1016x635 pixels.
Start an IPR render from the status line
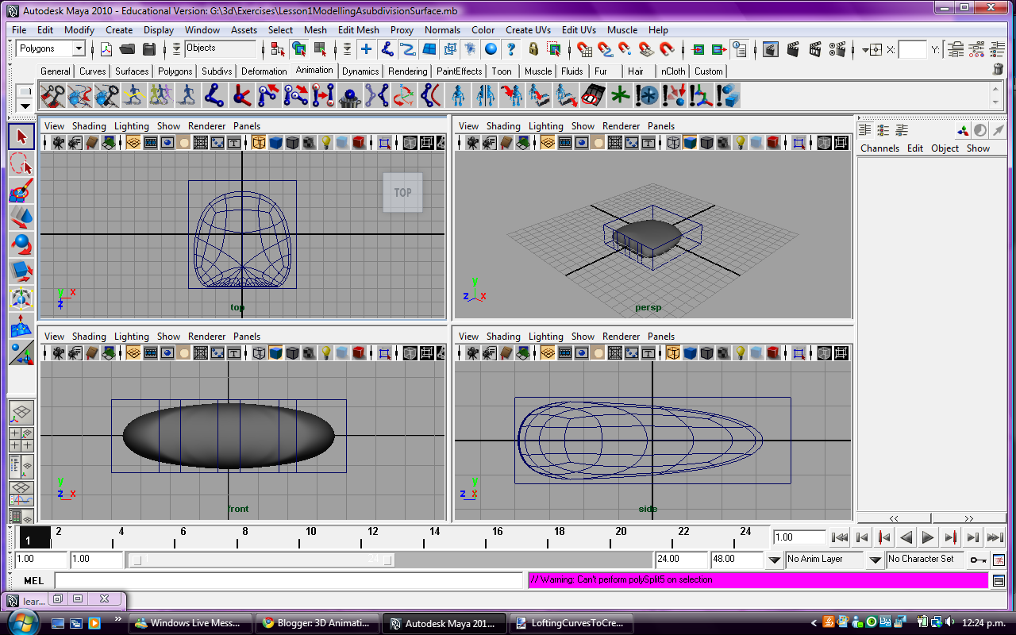[x=815, y=49]
